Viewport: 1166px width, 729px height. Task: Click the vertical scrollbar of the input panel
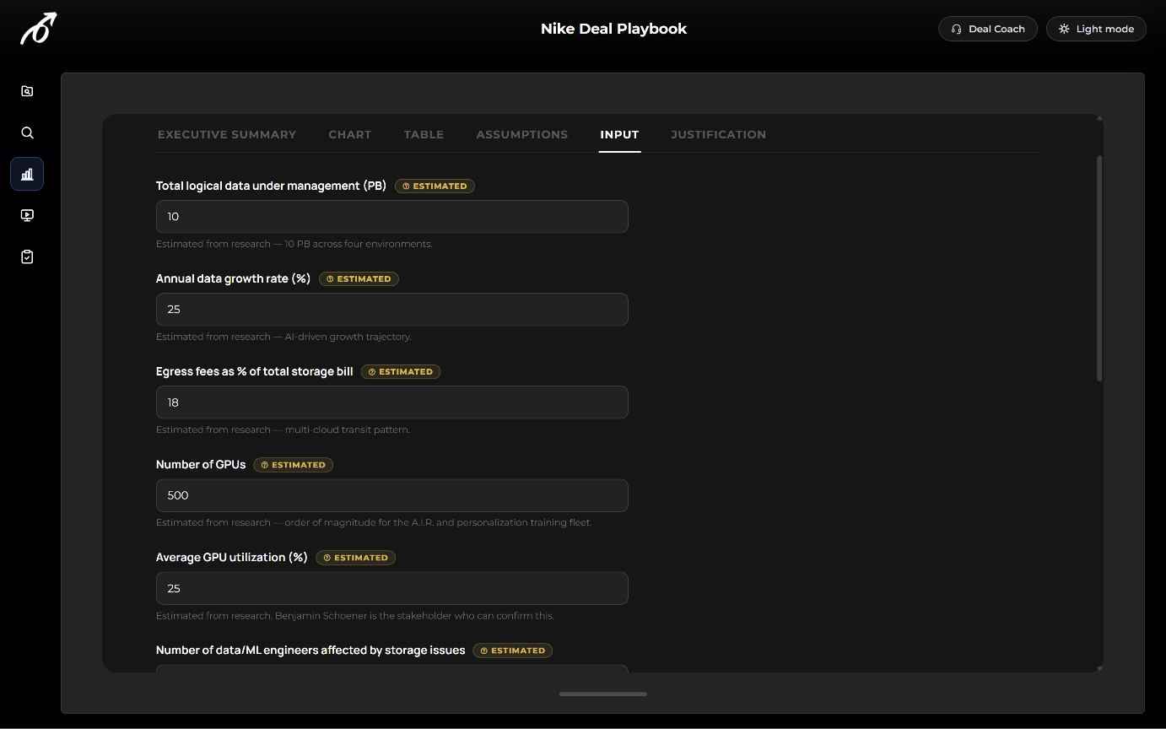1099,268
